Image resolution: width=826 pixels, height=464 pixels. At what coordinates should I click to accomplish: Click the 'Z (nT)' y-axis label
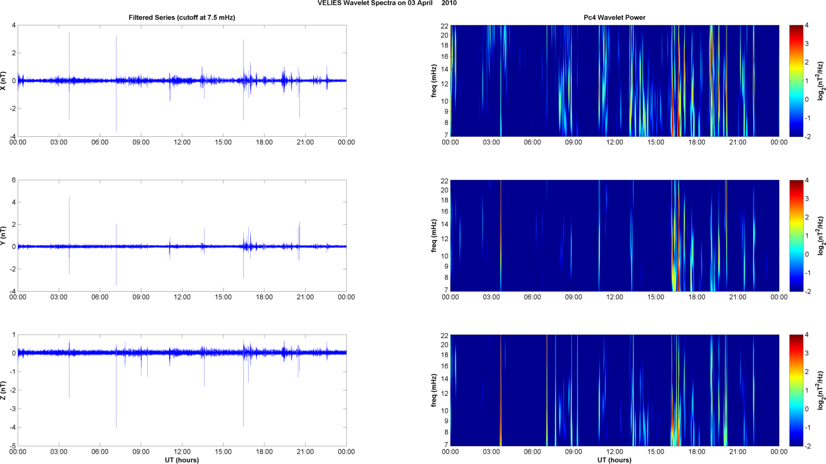(4, 390)
